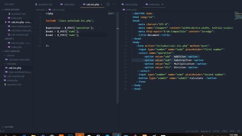Click the VS Code icon on taskbar
The height and width of the screenshot is (136, 242).
click(117, 135)
